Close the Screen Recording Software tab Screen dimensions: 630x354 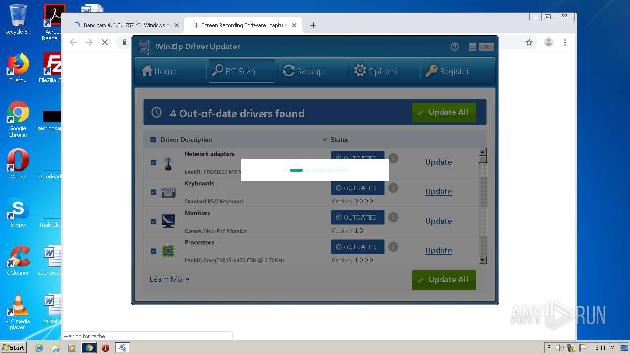tap(294, 25)
